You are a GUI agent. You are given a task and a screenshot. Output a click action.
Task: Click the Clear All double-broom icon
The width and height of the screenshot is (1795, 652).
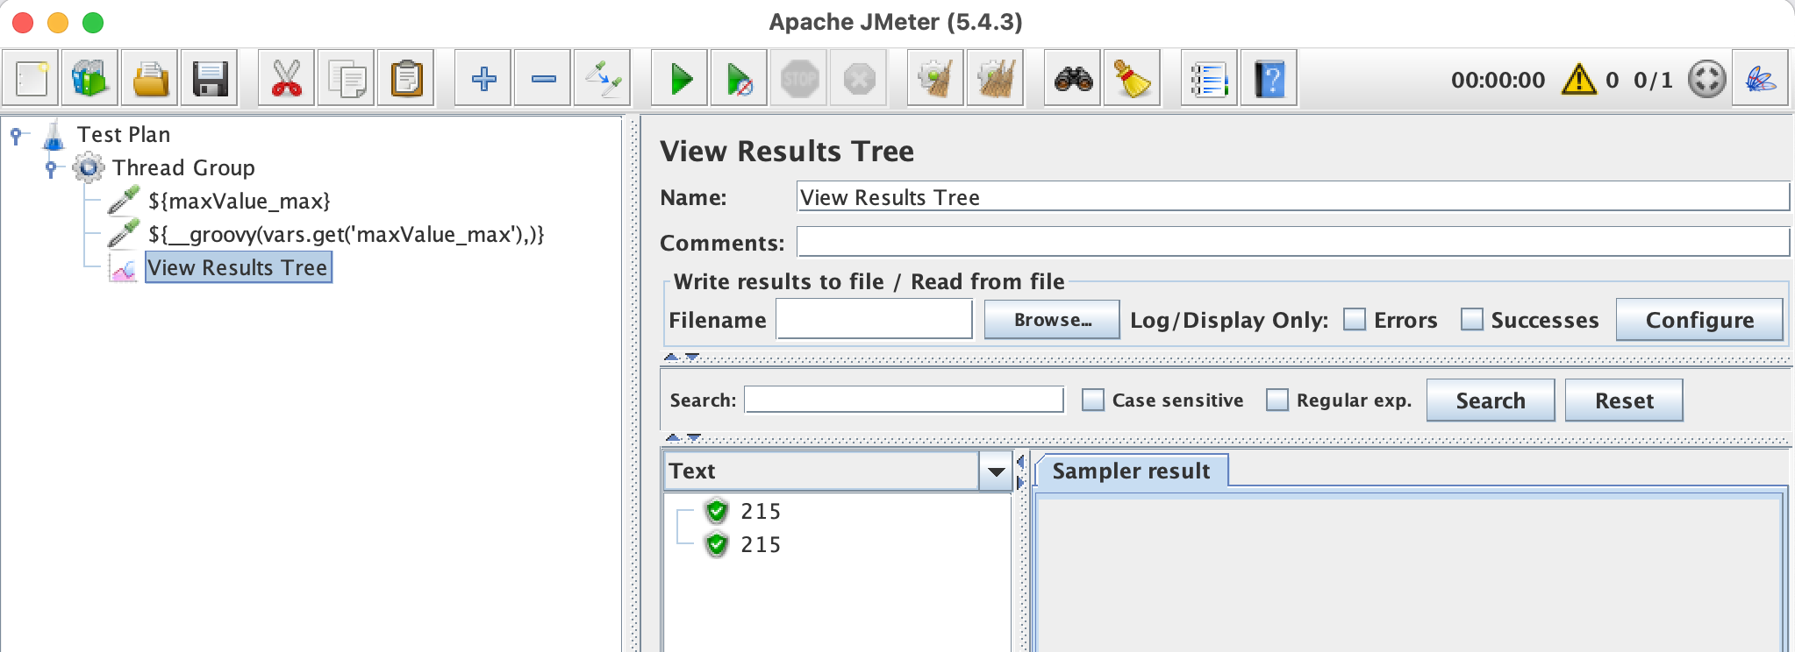point(996,79)
